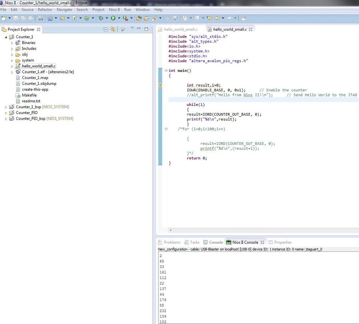The height and width of the screenshot is (324, 359).
Task: Open the Project Explorer view menu dropdown
Action: coord(132,28)
